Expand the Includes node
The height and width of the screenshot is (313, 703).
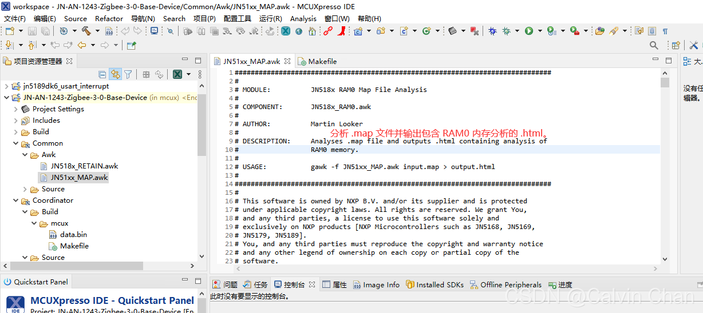click(x=15, y=121)
